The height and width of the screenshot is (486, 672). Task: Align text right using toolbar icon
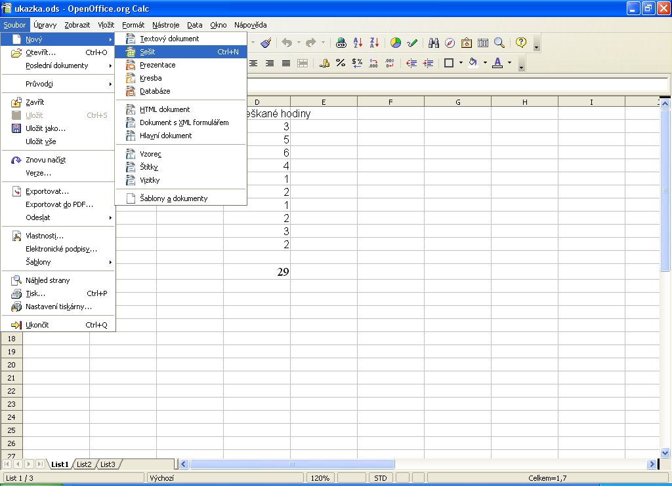270,64
